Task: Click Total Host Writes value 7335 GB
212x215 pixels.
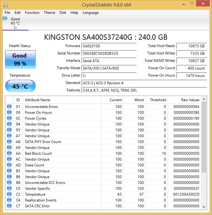Action: [x=192, y=53]
